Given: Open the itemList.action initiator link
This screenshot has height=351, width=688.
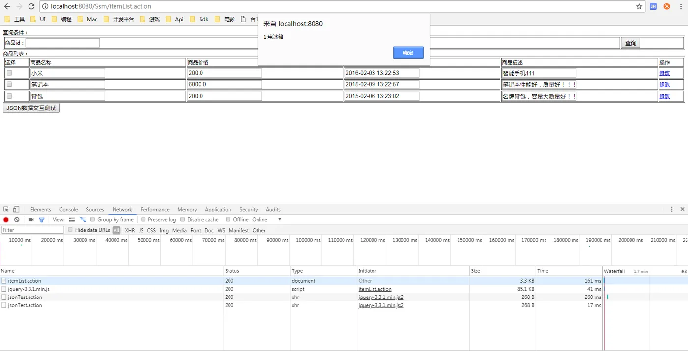Looking at the screenshot, I should 375,289.
